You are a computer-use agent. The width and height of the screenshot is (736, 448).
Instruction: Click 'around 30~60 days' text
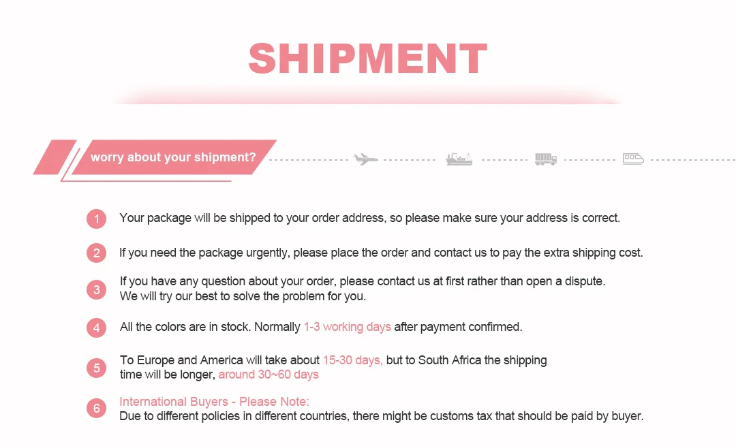[x=269, y=374]
